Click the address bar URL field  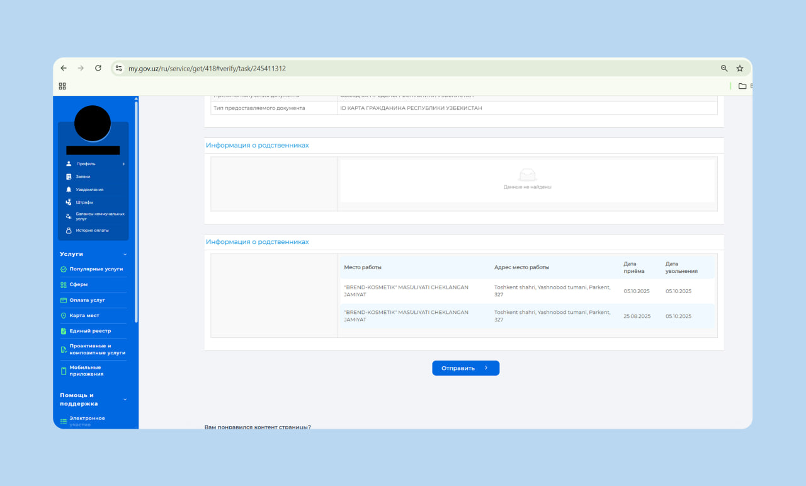378,68
